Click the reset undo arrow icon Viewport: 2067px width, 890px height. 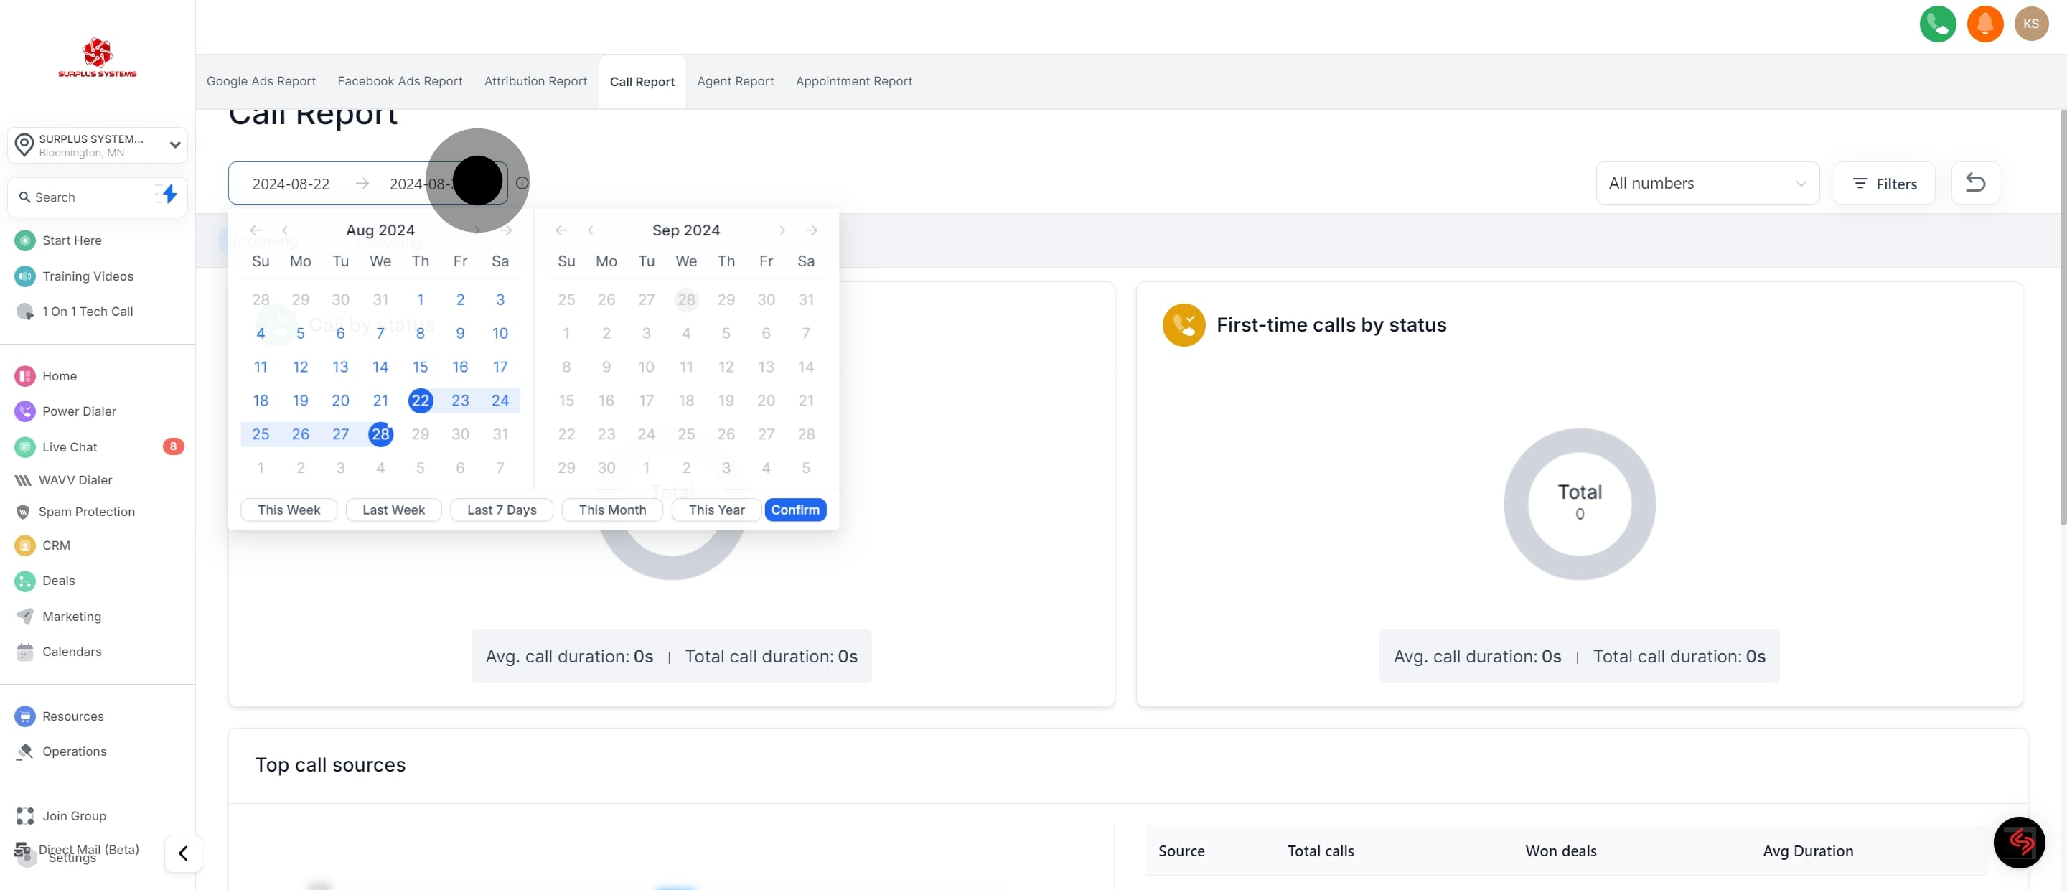[x=1974, y=183]
